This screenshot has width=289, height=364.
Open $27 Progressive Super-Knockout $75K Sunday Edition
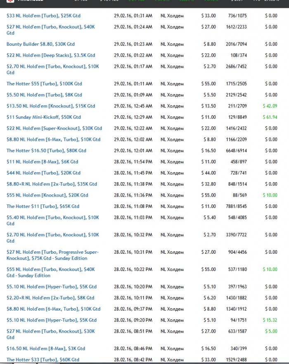pyautogui.click(x=52, y=255)
